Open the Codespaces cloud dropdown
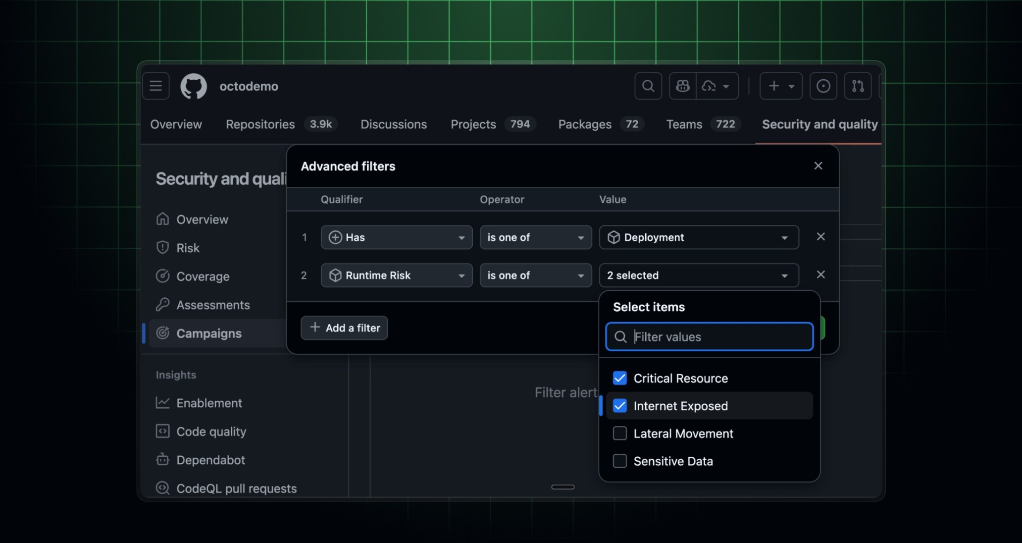 (716, 86)
